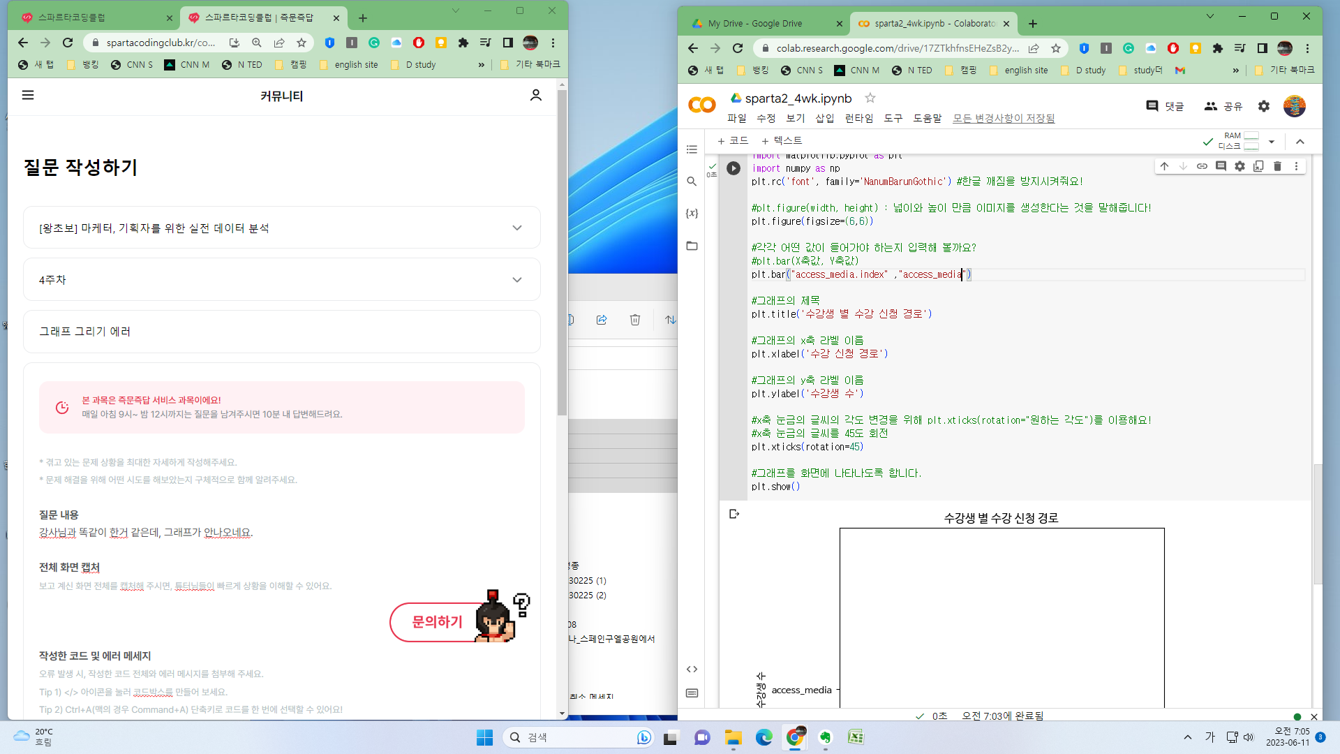The height and width of the screenshot is (754, 1340).
Task: Click Colab address bar URL
Action: click(x=897, y=48)
